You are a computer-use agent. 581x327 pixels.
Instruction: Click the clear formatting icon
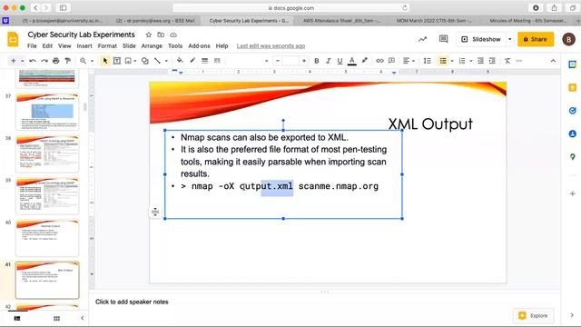coord(507,61)
